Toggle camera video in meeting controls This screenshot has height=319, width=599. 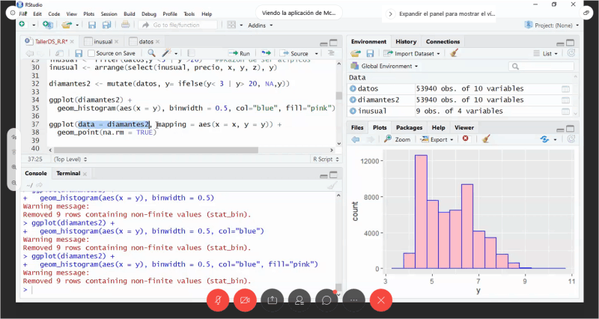click(x=245, y=300)
